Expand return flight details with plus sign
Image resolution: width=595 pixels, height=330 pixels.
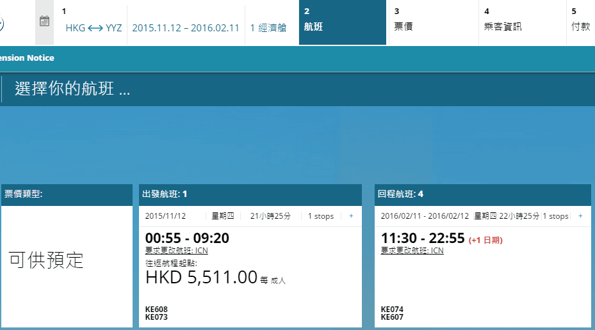580,216
